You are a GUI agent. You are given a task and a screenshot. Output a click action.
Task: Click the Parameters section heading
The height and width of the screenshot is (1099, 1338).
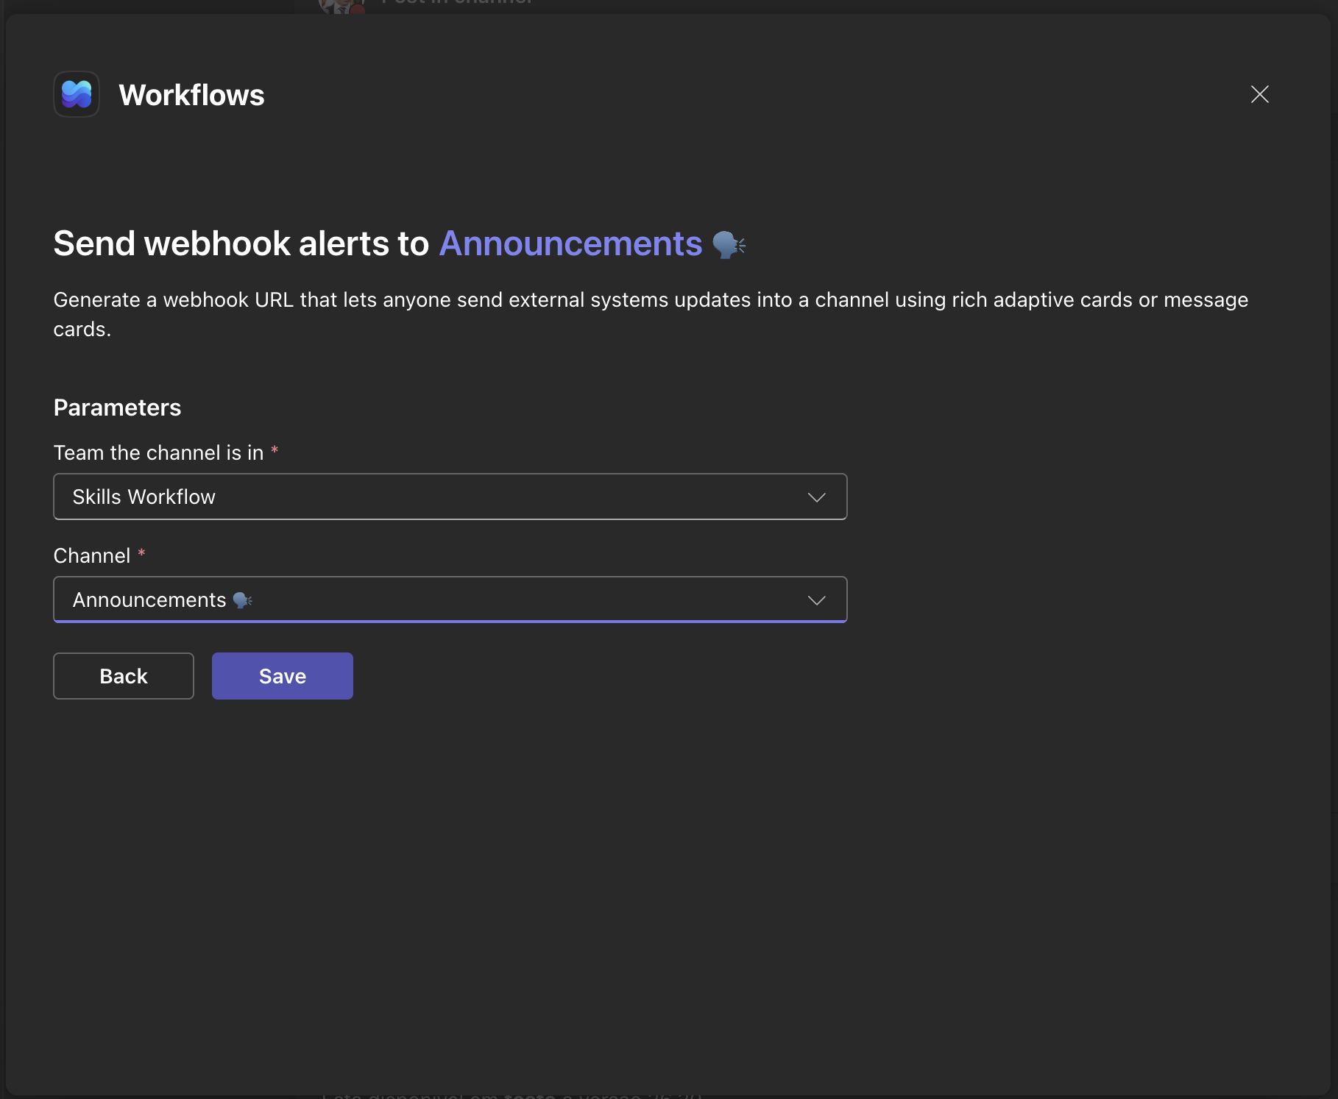coord(117,408)
